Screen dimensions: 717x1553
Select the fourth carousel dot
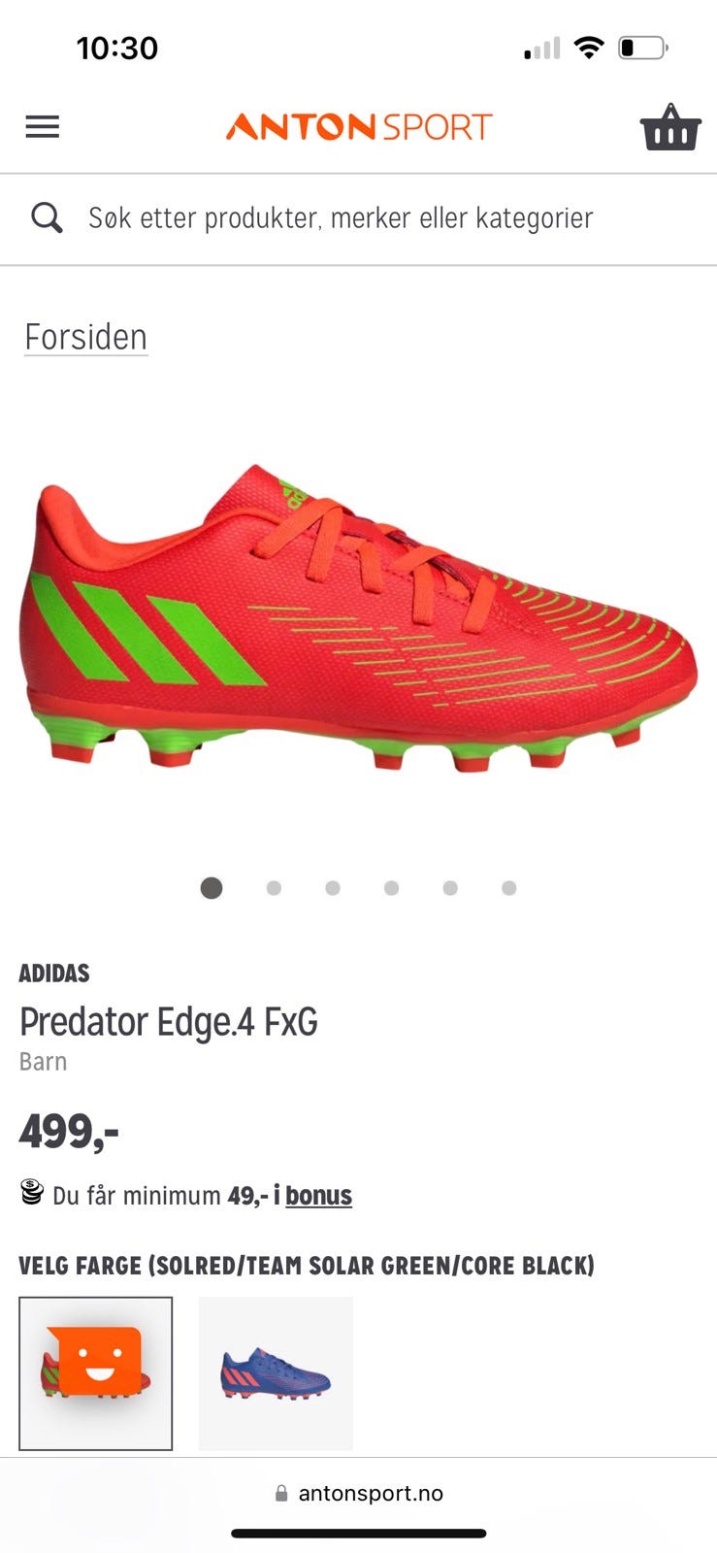click(392, 888)
